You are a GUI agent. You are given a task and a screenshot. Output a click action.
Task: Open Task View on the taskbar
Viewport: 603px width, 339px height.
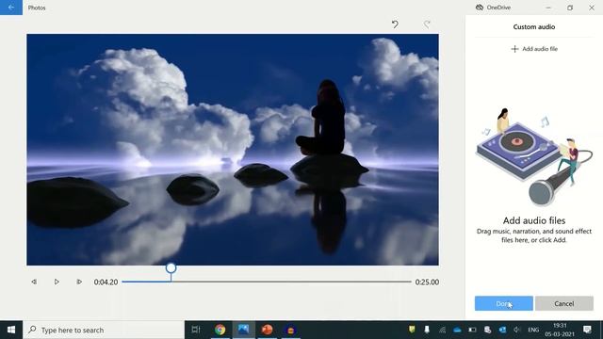click(x=196, y=330)
